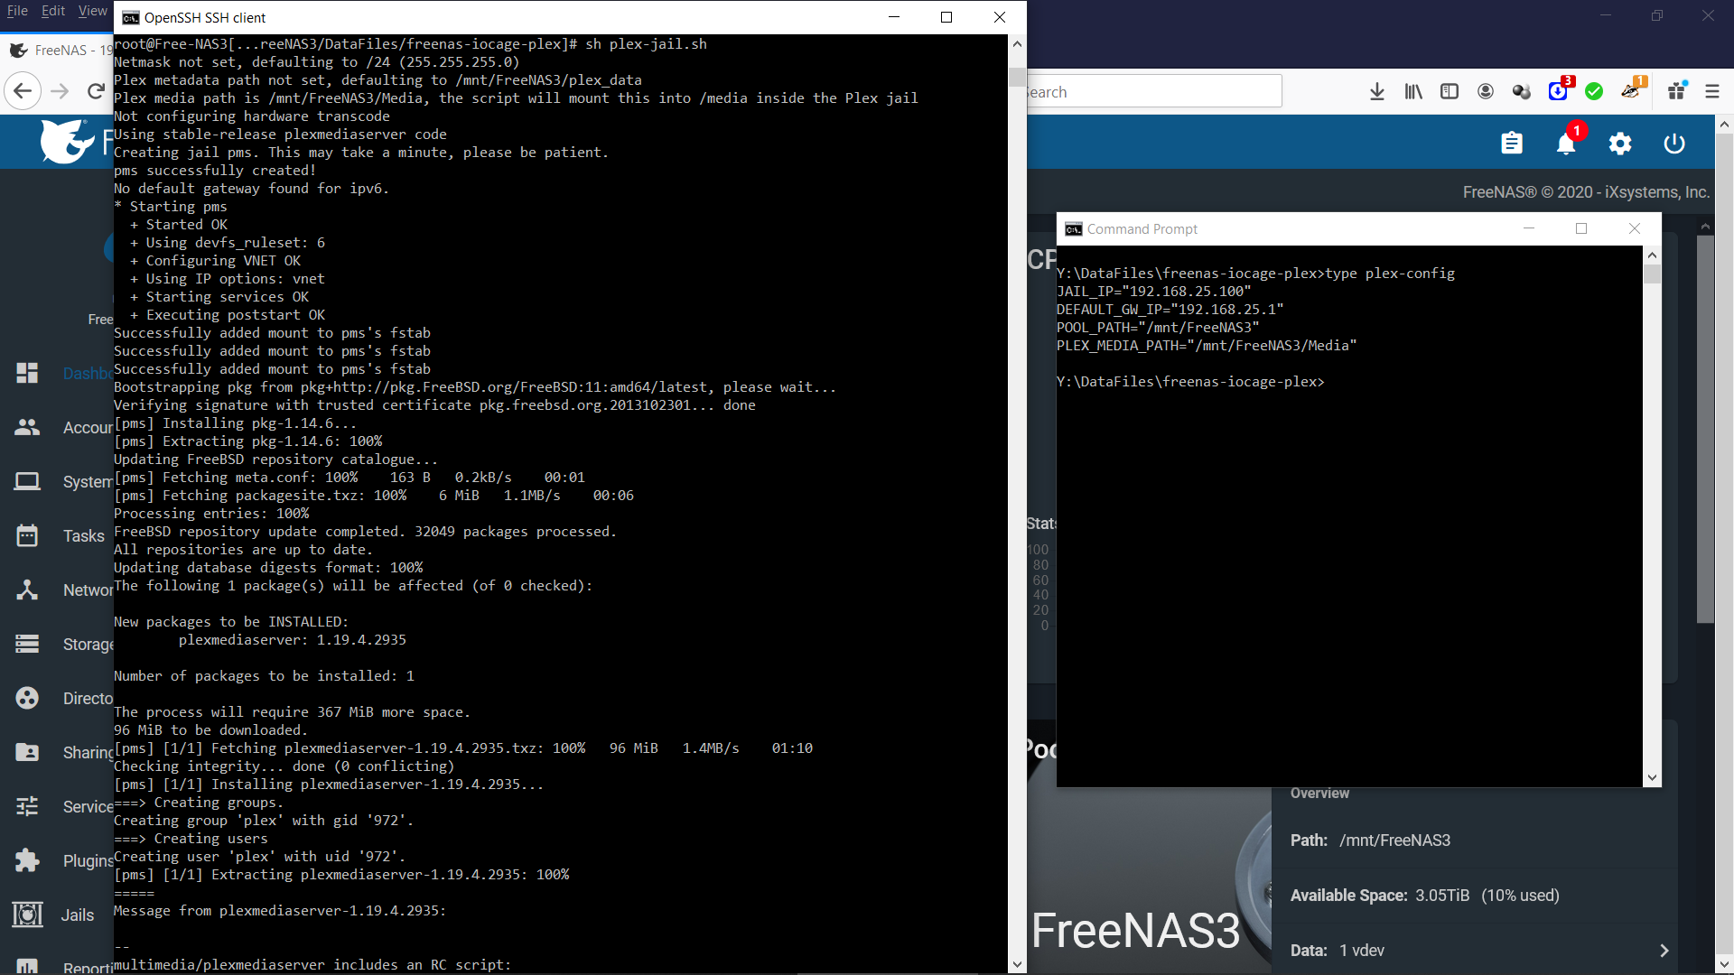Reload the FreeNAS page
Screen dimensions: 1734x975
pos(96,90)
